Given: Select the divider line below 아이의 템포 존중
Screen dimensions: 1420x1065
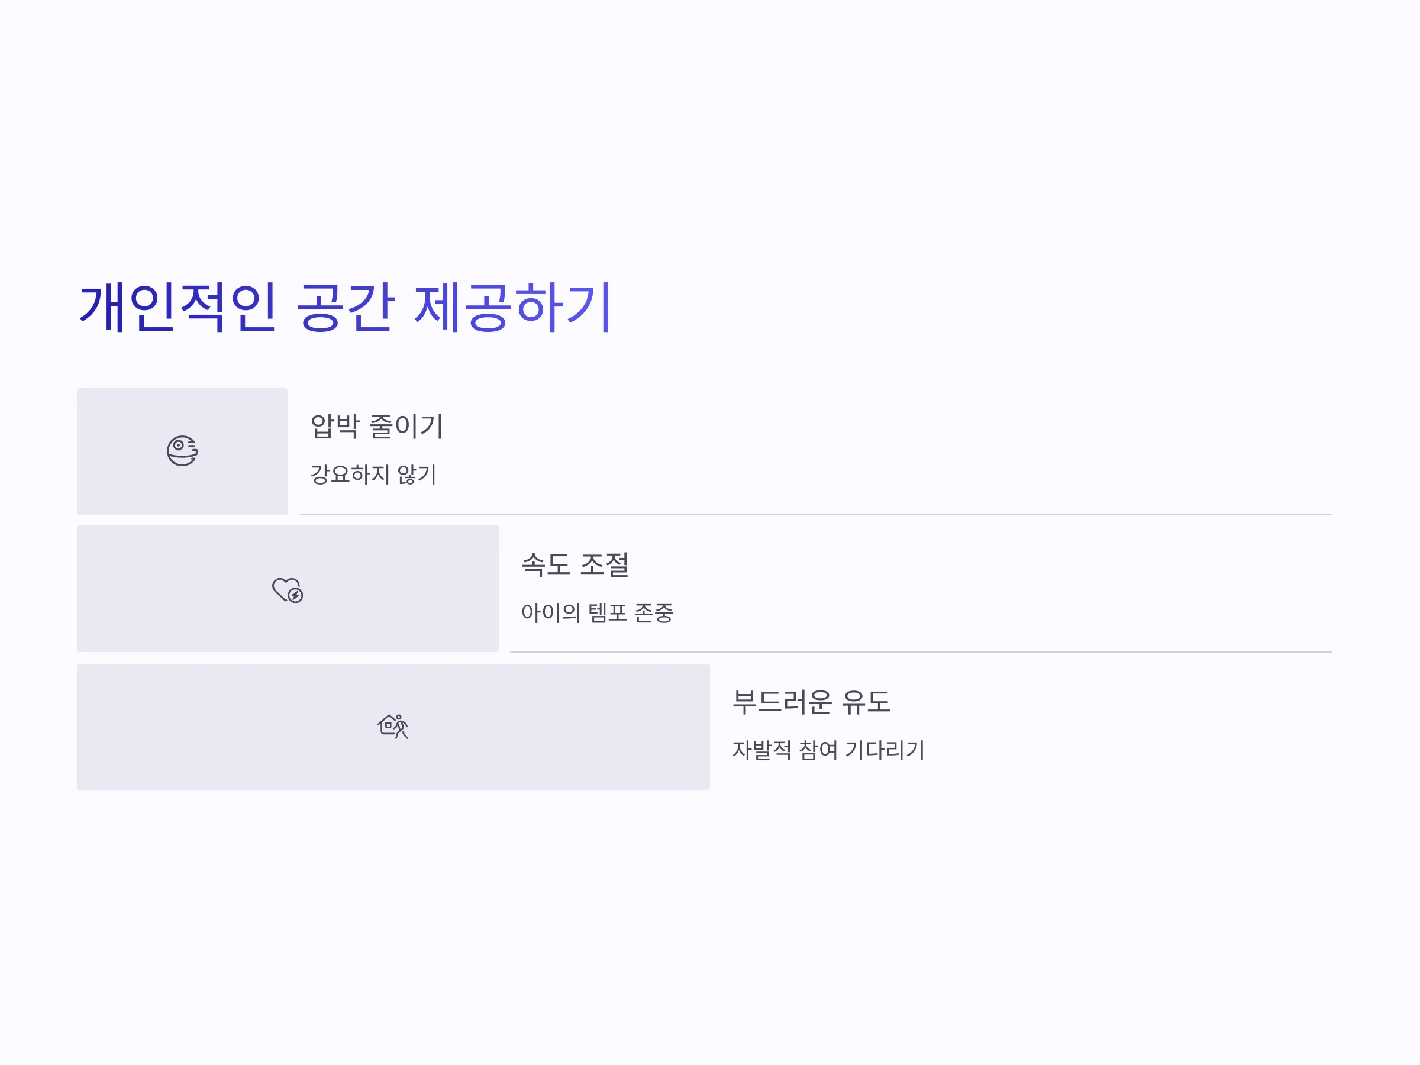Looking at the screenshot, I should tap(921, 652).
